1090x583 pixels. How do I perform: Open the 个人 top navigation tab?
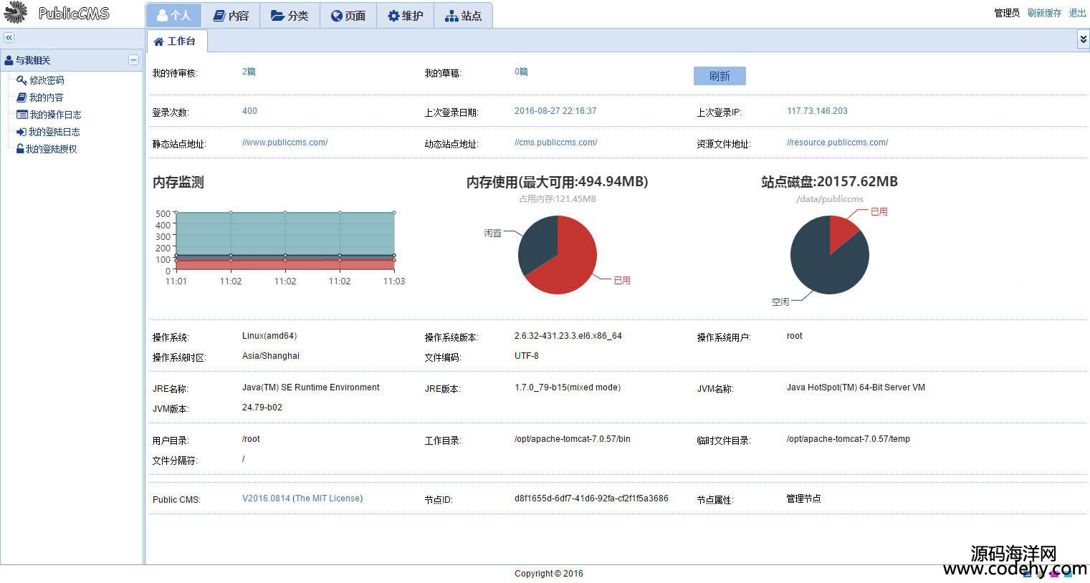[173, 16]
